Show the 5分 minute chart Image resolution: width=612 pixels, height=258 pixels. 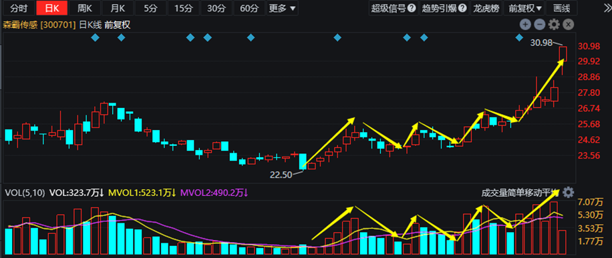150,8
